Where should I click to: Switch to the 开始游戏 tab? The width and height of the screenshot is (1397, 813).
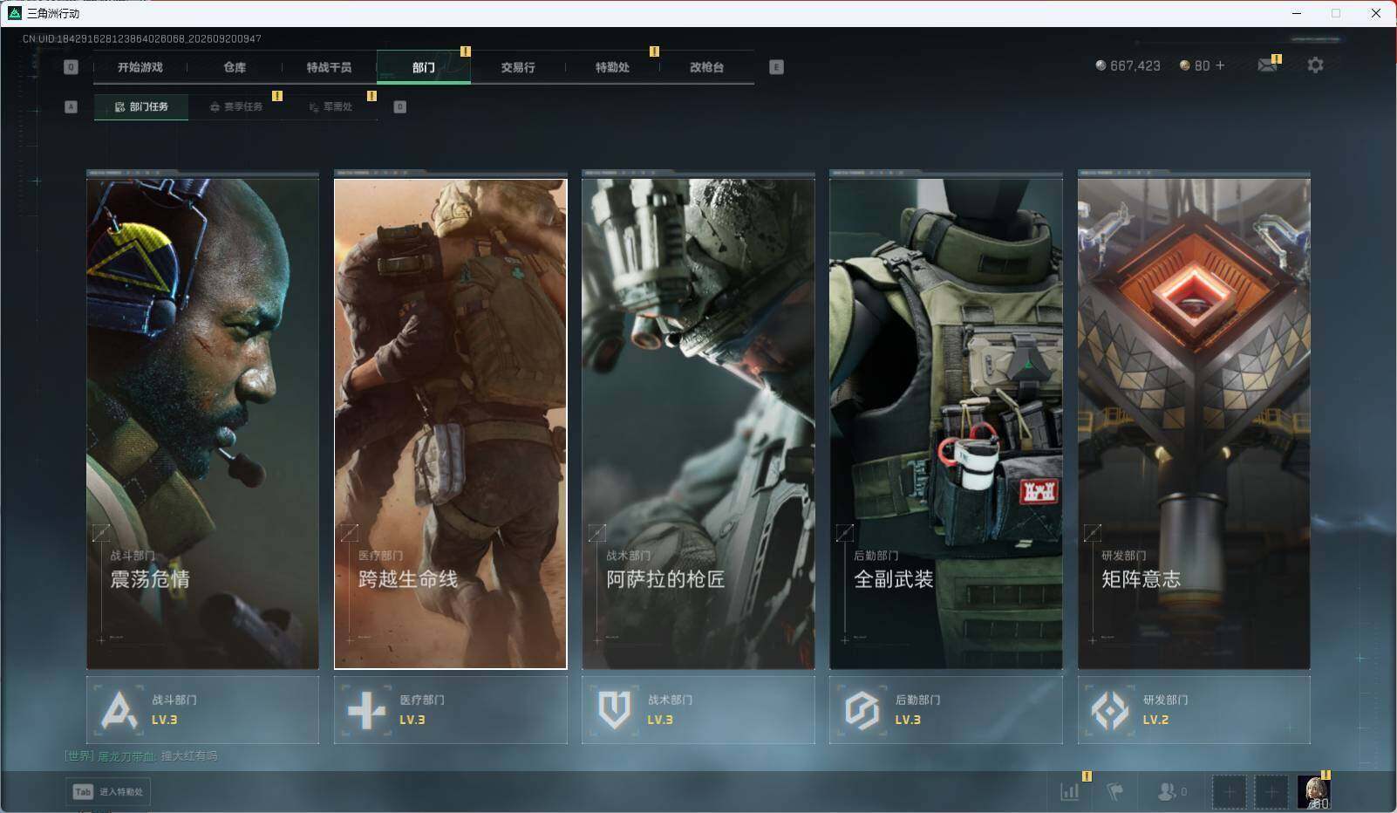[x=140, y=67]
